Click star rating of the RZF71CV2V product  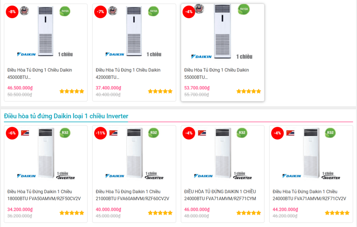337,213
